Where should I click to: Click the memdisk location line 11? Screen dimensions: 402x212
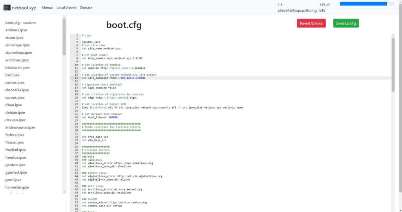(x=113, y=68)
